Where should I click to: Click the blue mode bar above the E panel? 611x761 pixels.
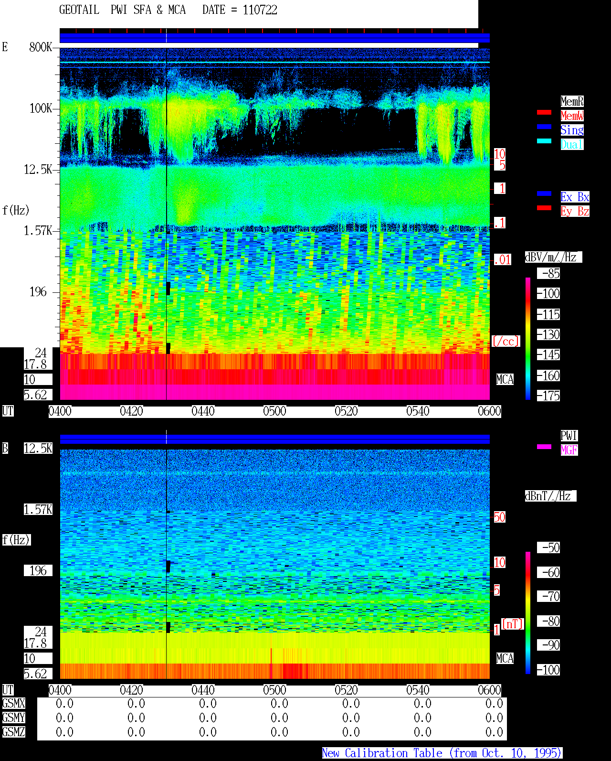274,38
